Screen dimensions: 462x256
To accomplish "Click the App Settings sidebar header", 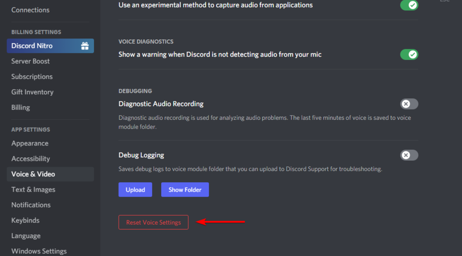I will coord(31,130).
